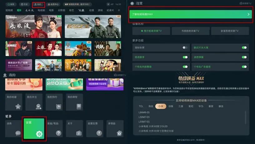This screenshot has height=144, width=255.
Task: Select the highlighted 小米 brand tab
Action: click(161, 106)
